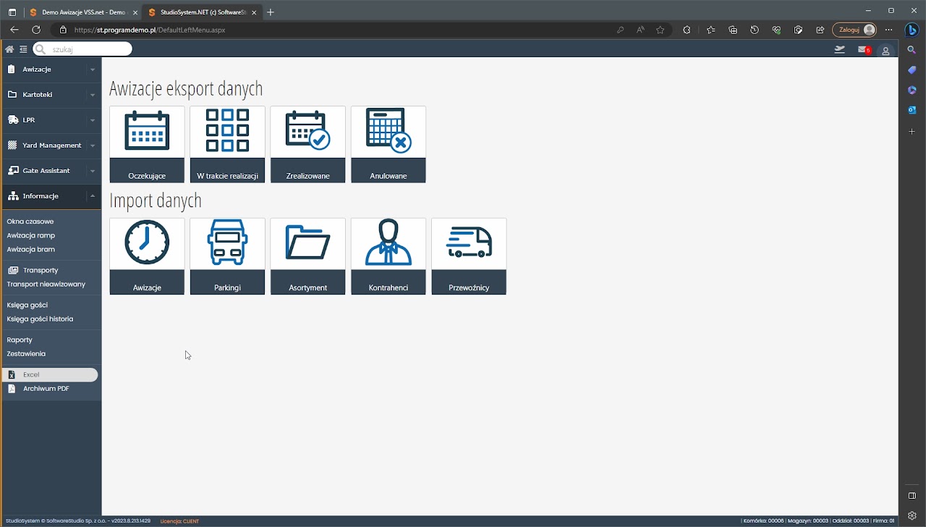926x527 pixels.
Task: Click the Parkingi truck icon
Action: [x=227, y=243]
